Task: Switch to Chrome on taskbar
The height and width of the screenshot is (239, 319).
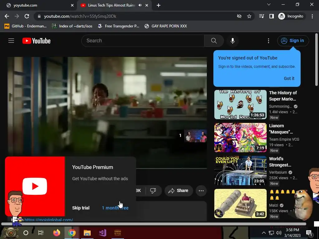Action: pyautogui.click(x=72, y=233)
